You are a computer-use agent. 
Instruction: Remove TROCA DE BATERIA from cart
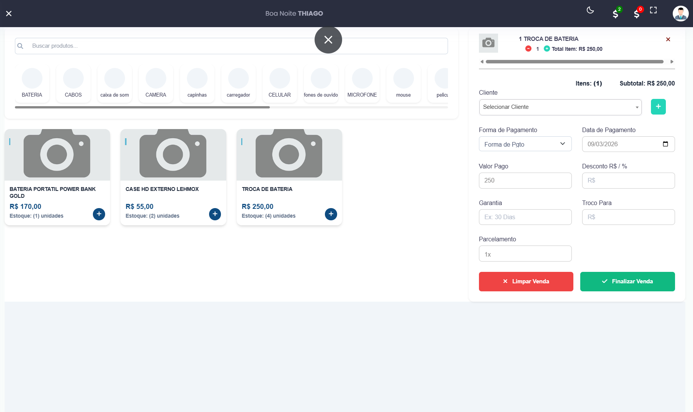668,39
